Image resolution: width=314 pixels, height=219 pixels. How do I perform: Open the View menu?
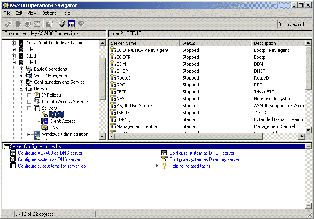[x=32, y=13]
